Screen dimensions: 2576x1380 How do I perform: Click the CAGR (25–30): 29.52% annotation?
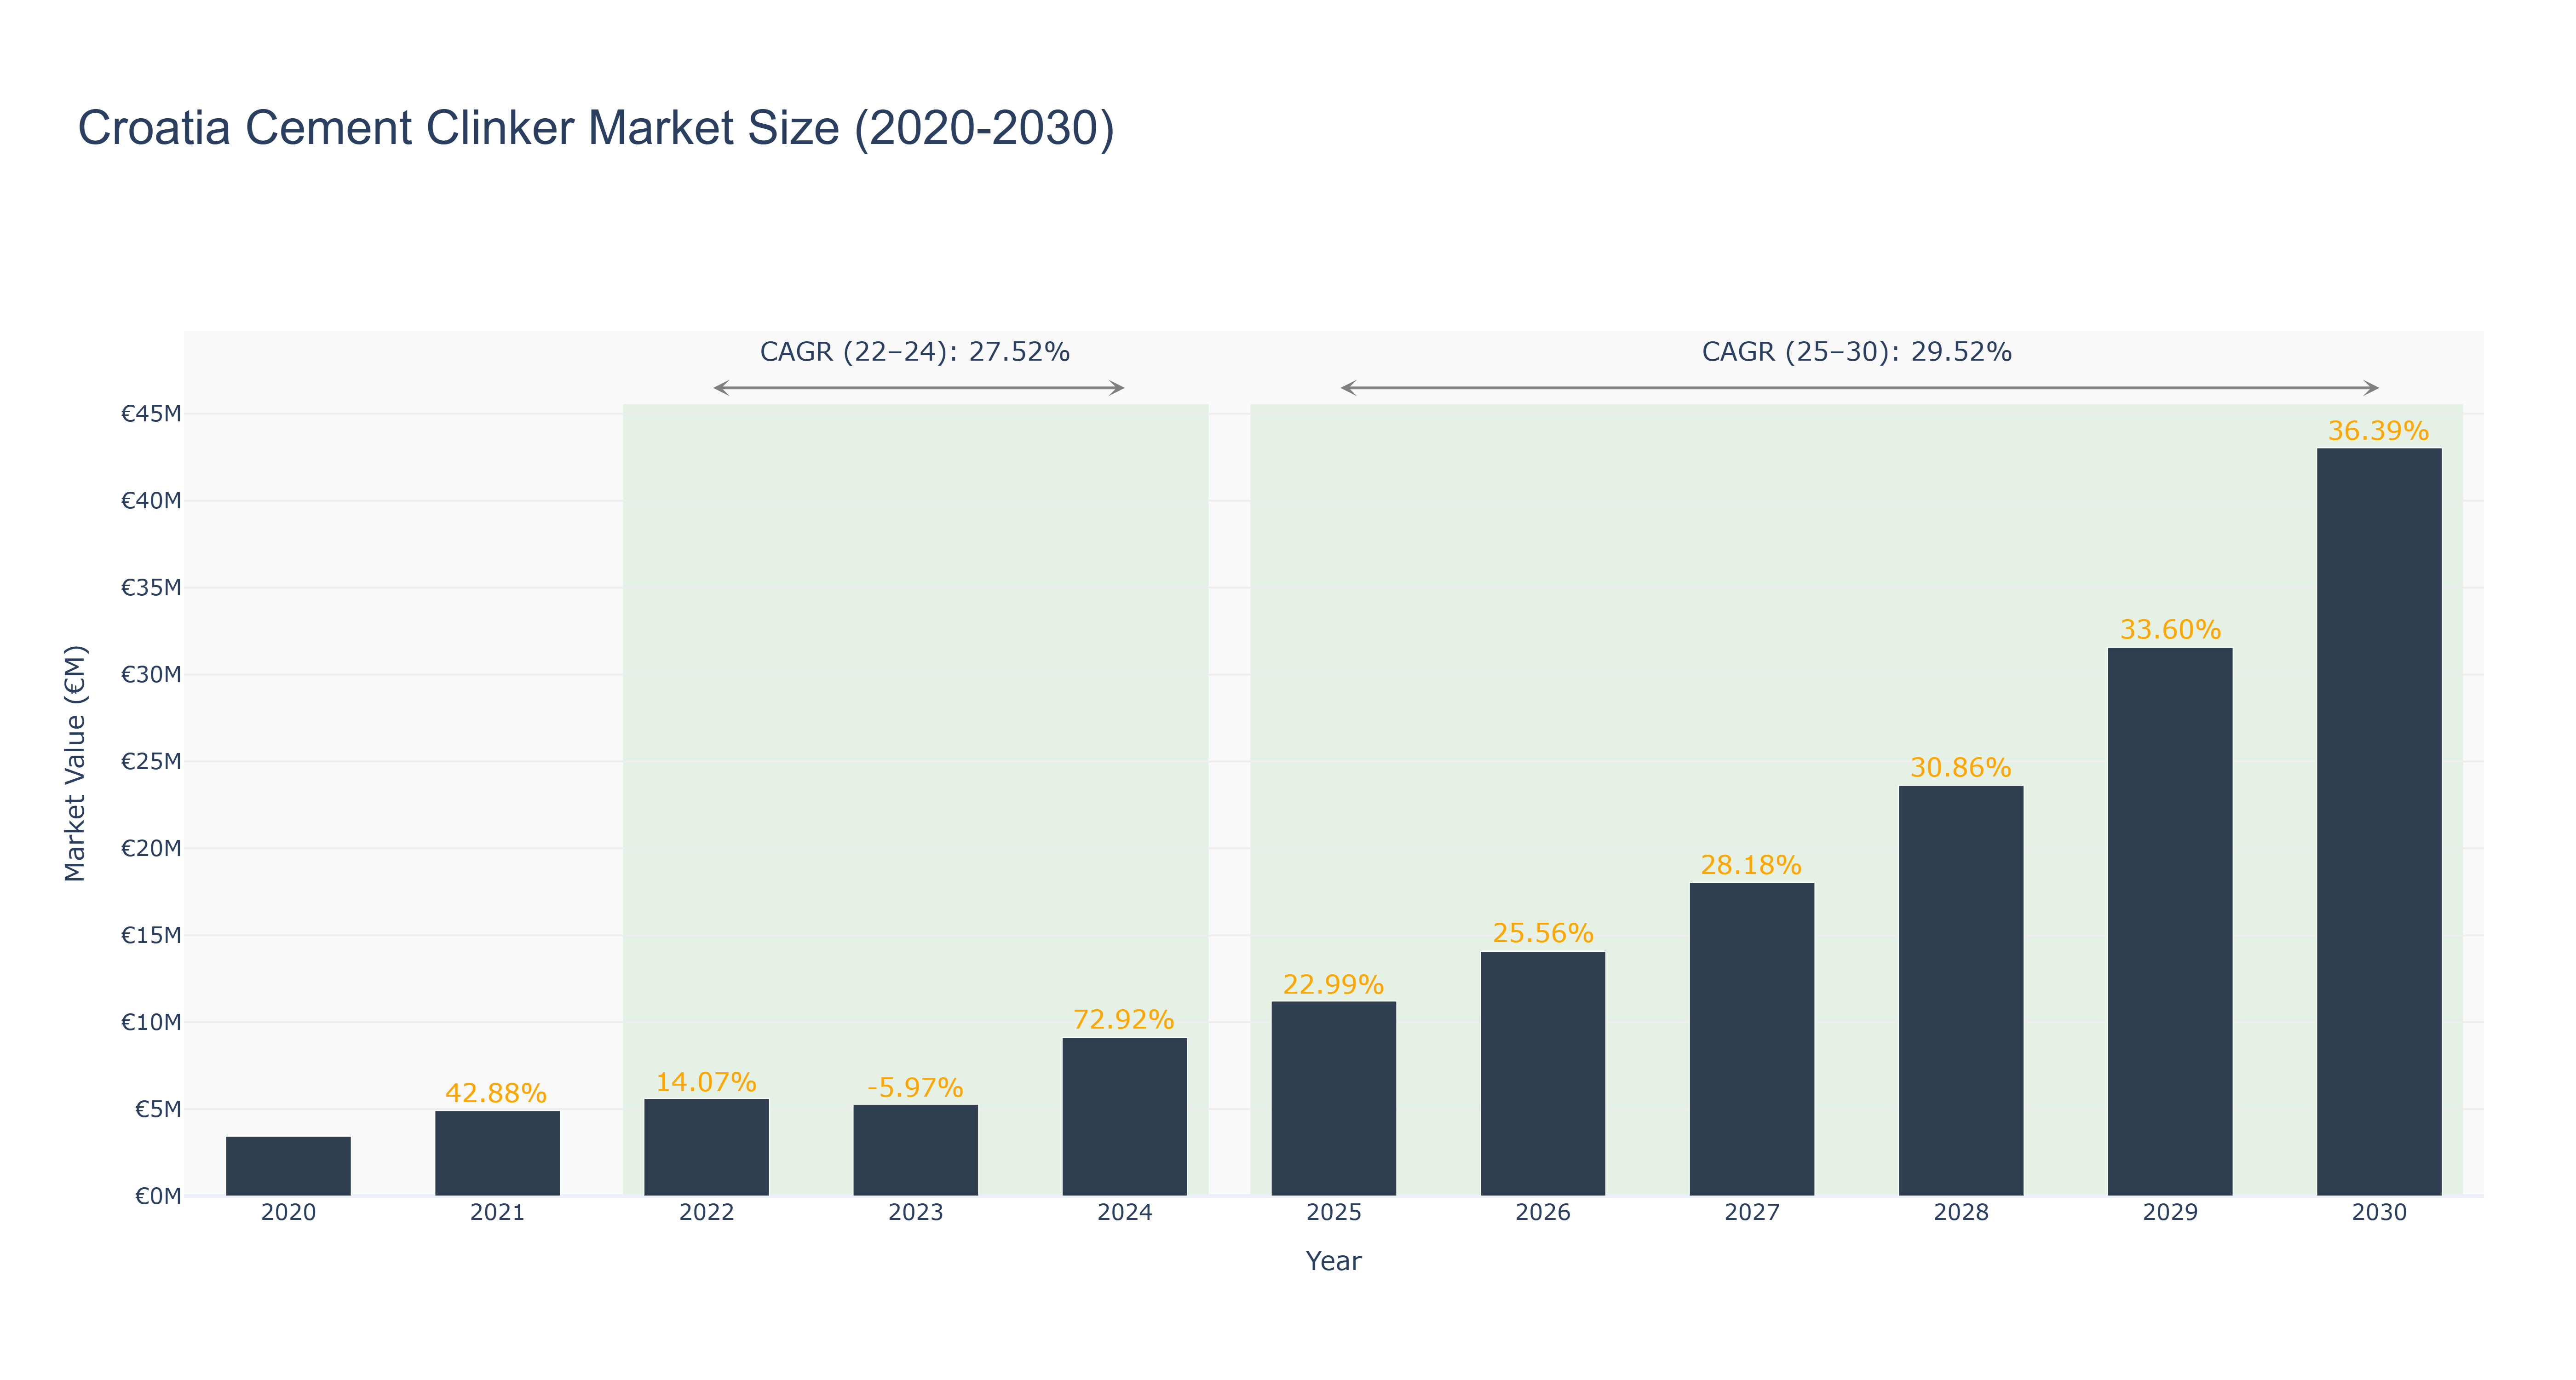coord(1857,352)
